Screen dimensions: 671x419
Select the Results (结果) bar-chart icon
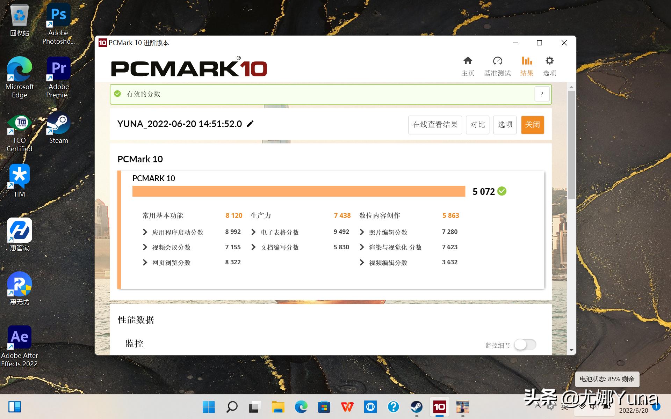point(527,61)
